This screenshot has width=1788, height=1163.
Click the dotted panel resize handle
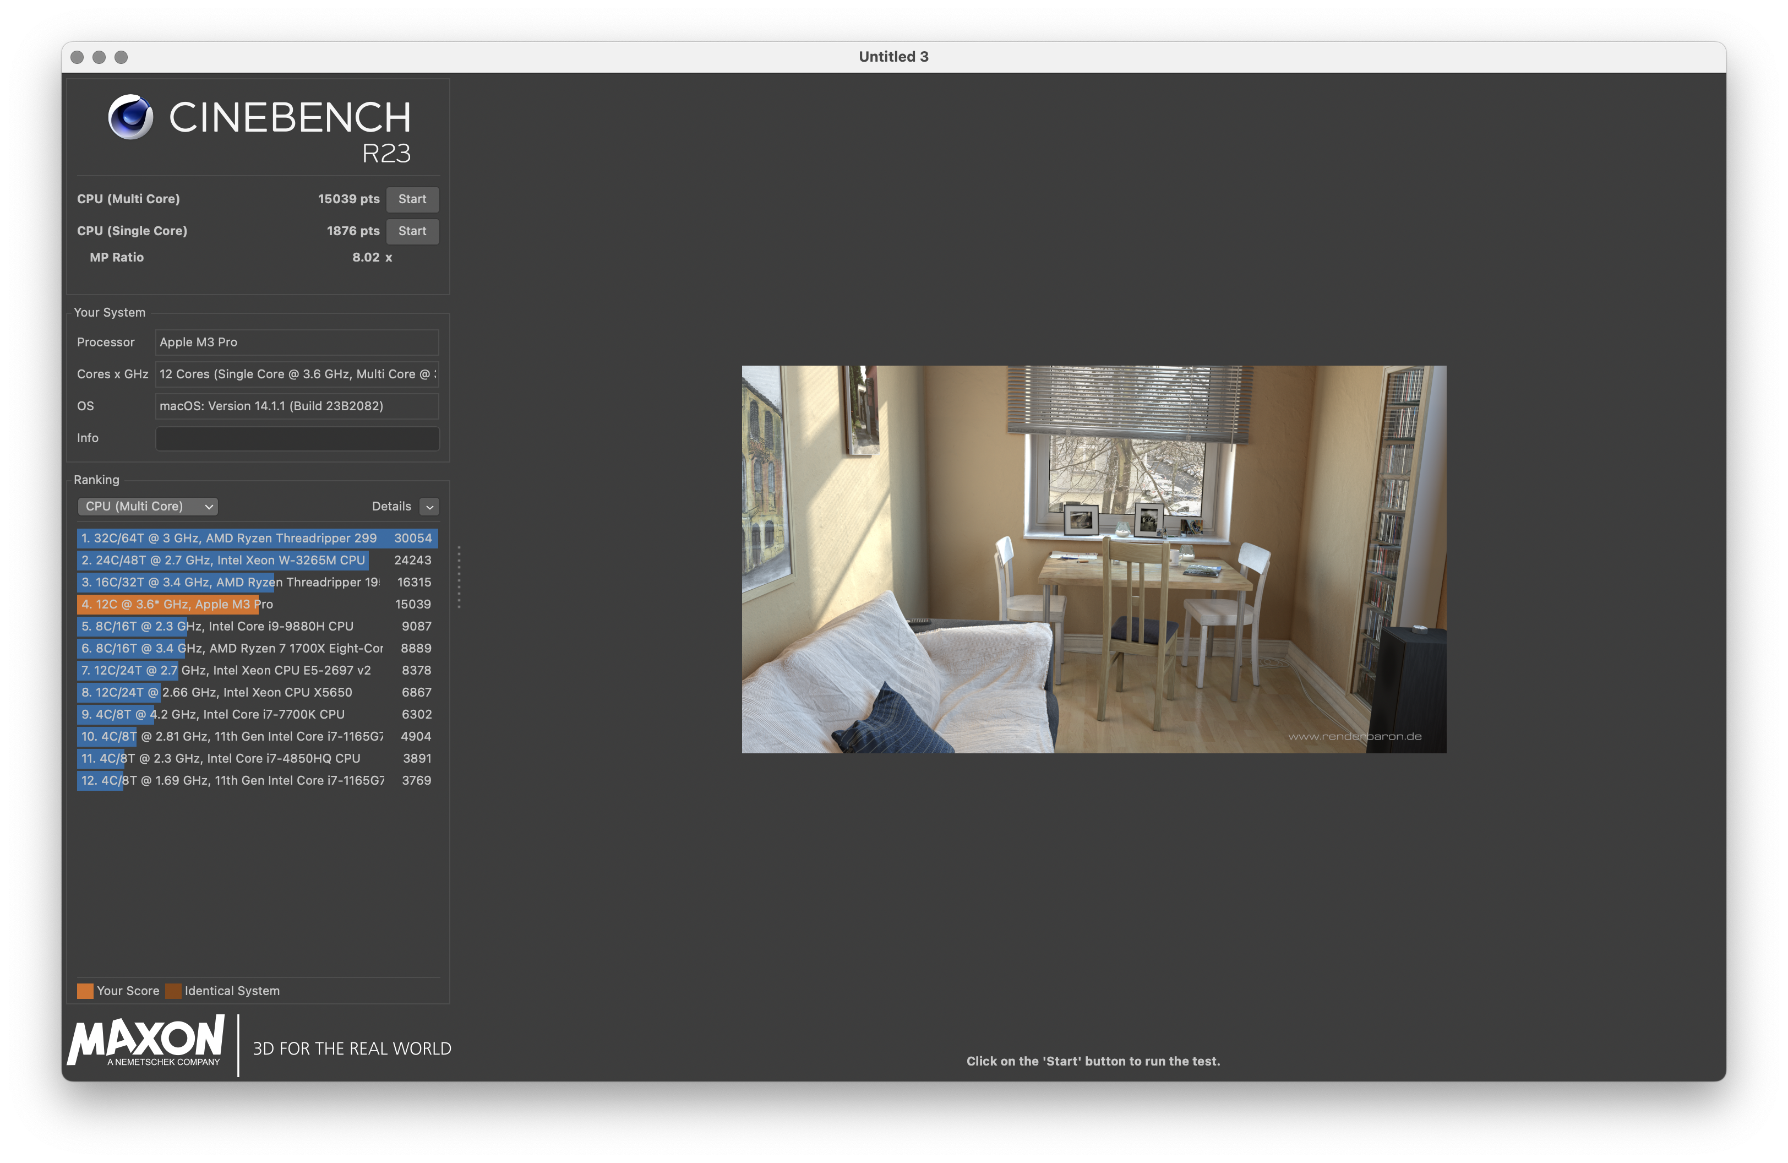pos(459,577)
